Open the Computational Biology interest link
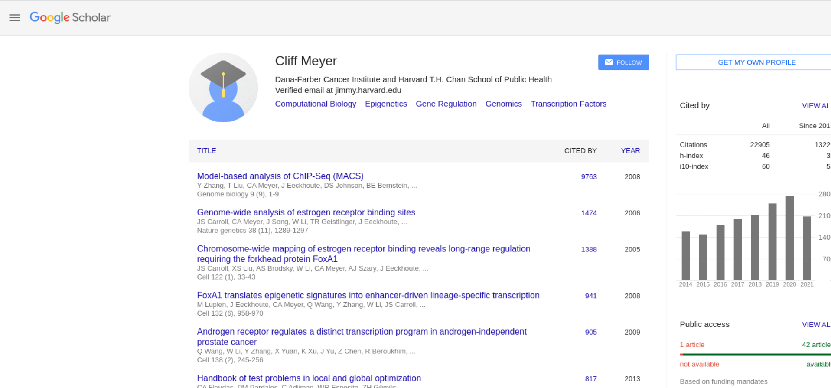Screen dimensions: 831x388 coord(316,104)
